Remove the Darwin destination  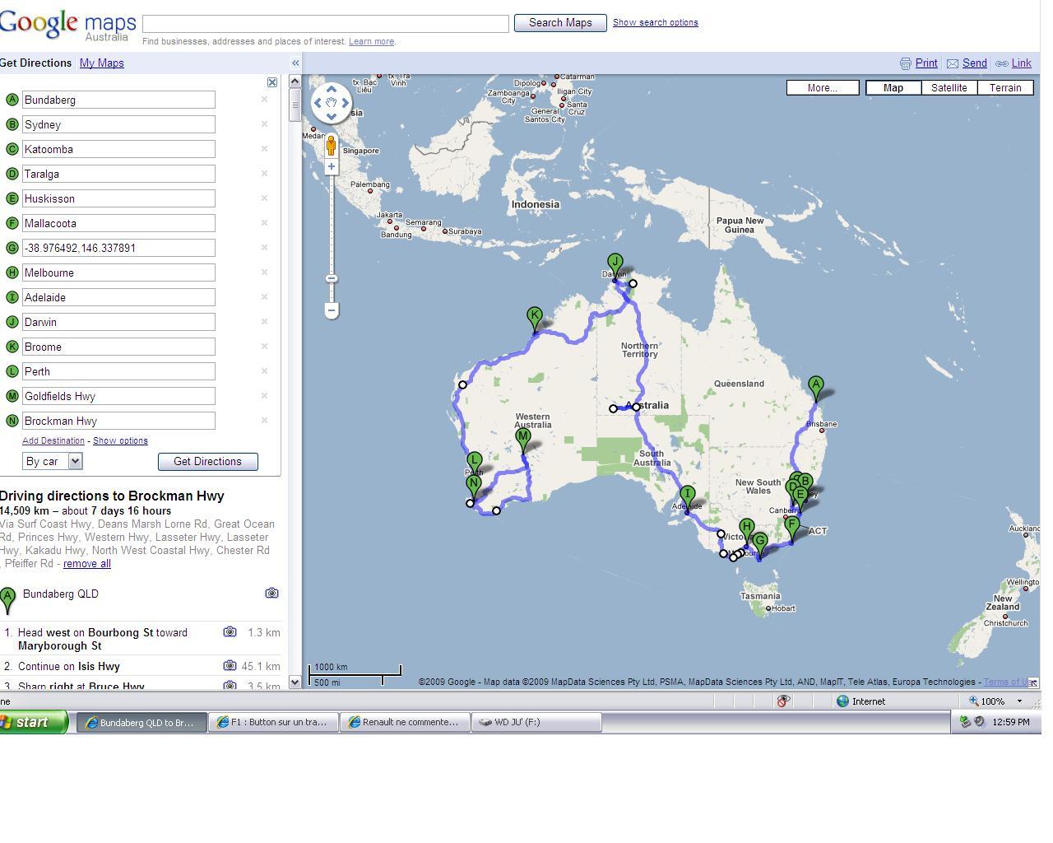[264, 321]
